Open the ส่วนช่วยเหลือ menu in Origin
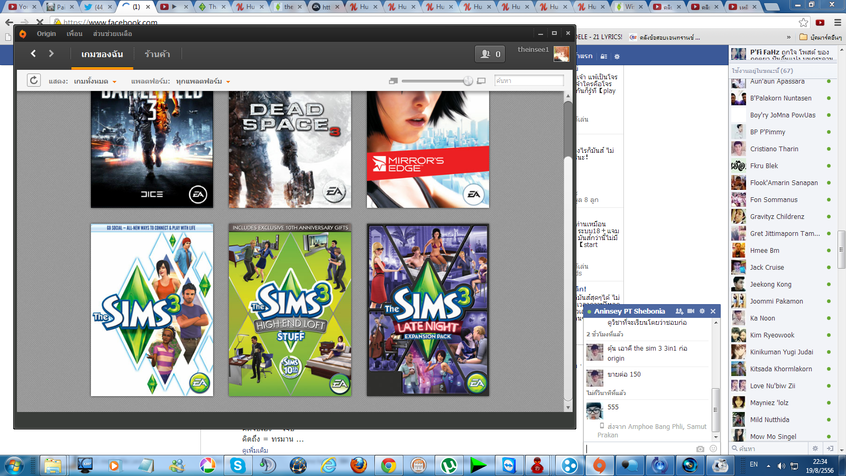Image resolution: width=846 pixels, height=476 pixels. pos(113,34)
